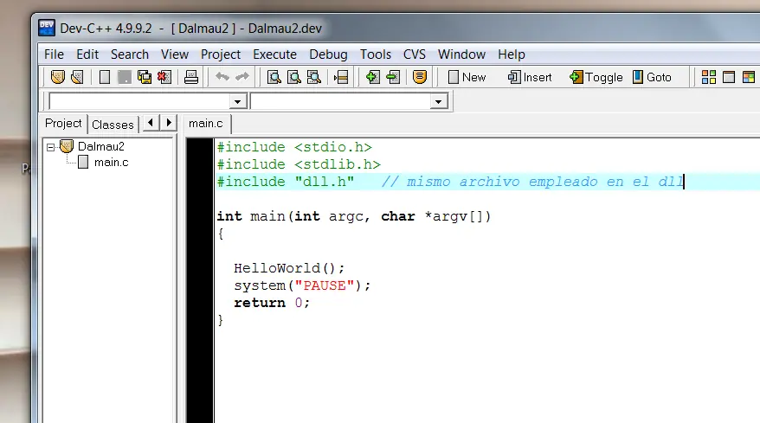Screen dimensions: 760x423
Task: Open the Tools menu
Action: (x=375, y=54)
